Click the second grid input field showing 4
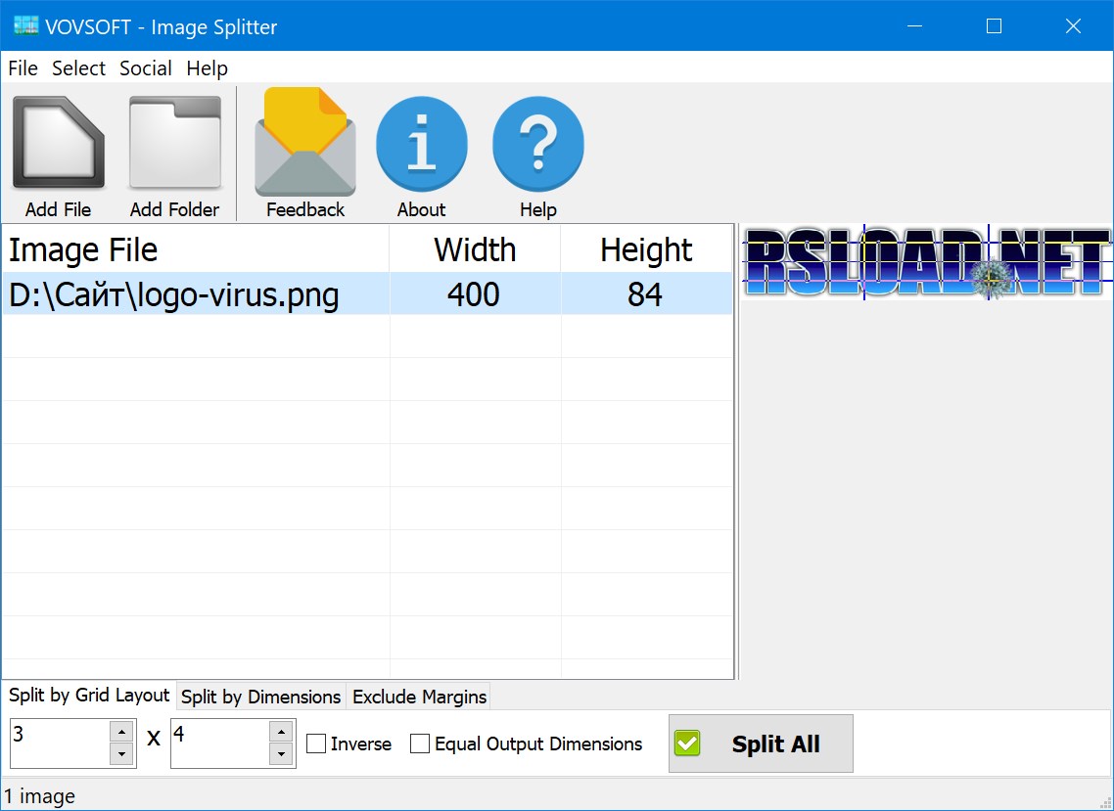The height and width of the screenshot is (811, 1114). click(219, 743)
